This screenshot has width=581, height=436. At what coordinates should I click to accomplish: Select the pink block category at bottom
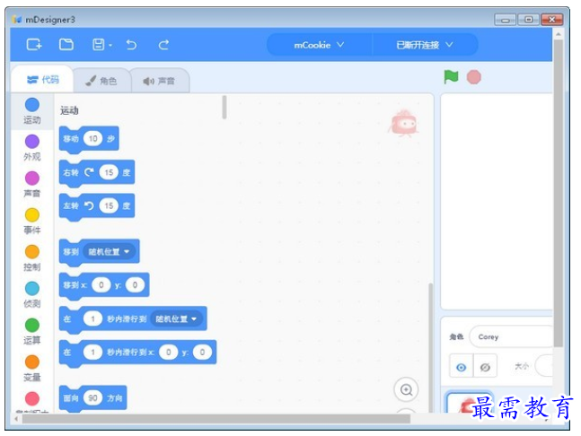(x=32, y=401)
